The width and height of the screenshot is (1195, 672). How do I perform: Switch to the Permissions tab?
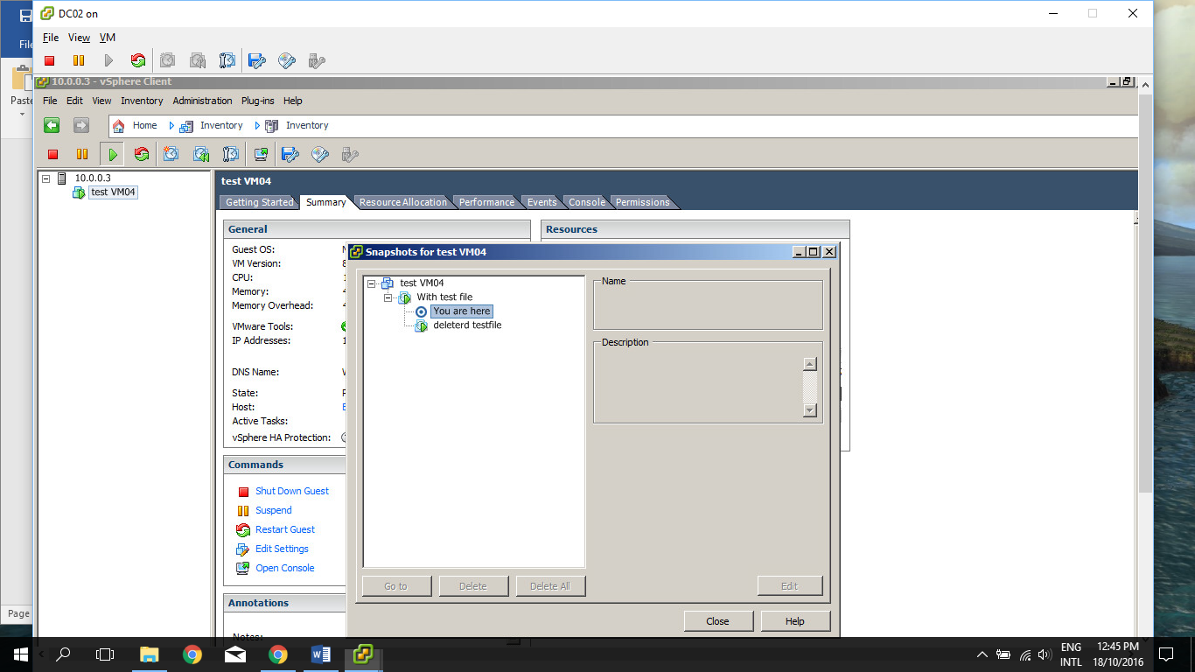tap(642, 202)
